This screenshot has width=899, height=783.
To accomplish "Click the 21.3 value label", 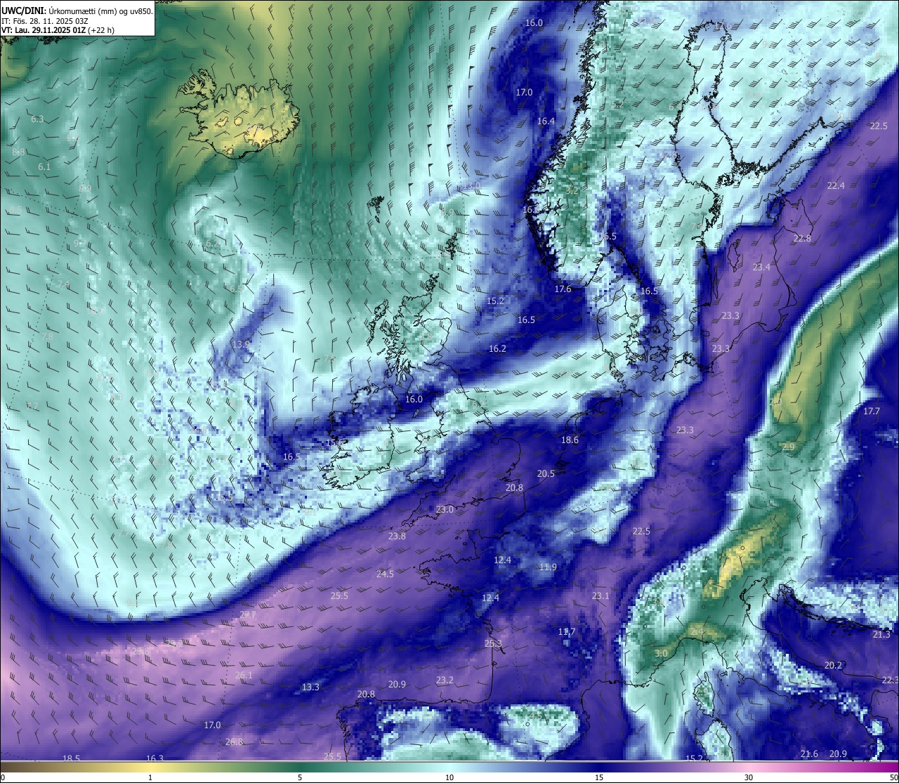I will coord(881,635).
